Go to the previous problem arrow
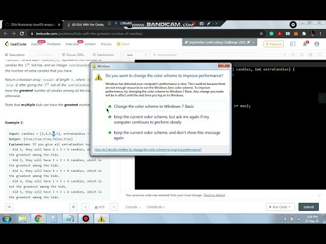 coord(85,207)
